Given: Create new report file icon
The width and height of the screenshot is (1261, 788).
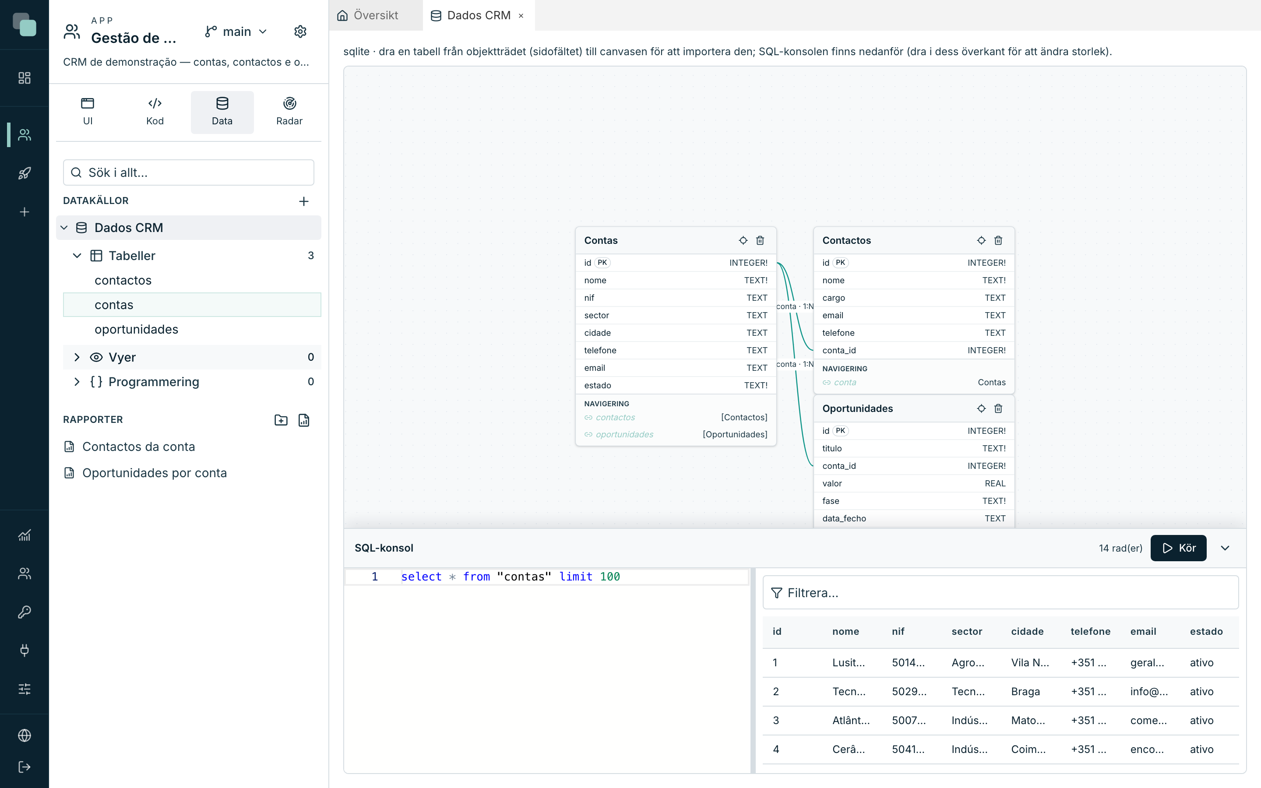Looking at the screenshot, I should (304, 420).
